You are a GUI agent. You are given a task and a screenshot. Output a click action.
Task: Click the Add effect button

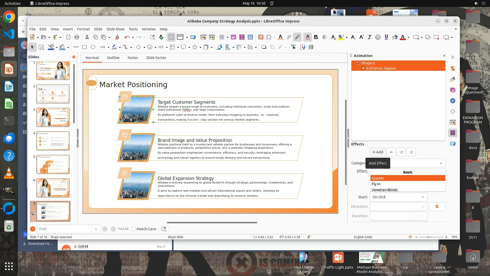[377, 152]
